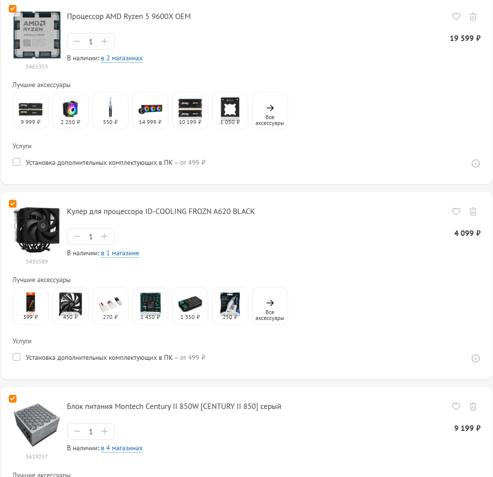Screen dimensions: 493x477
Task: Favorite the Montech Century II power supply
Action: [x=456, y=406]
